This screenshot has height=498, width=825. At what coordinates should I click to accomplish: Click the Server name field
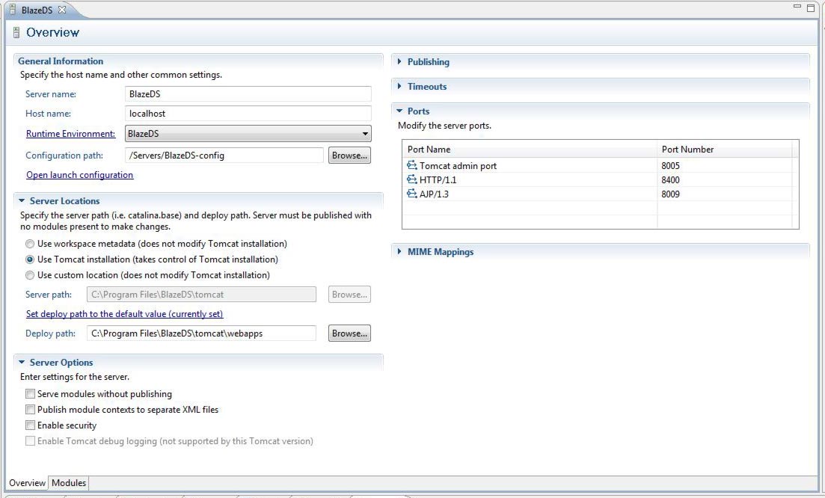[x=248, y=94]
